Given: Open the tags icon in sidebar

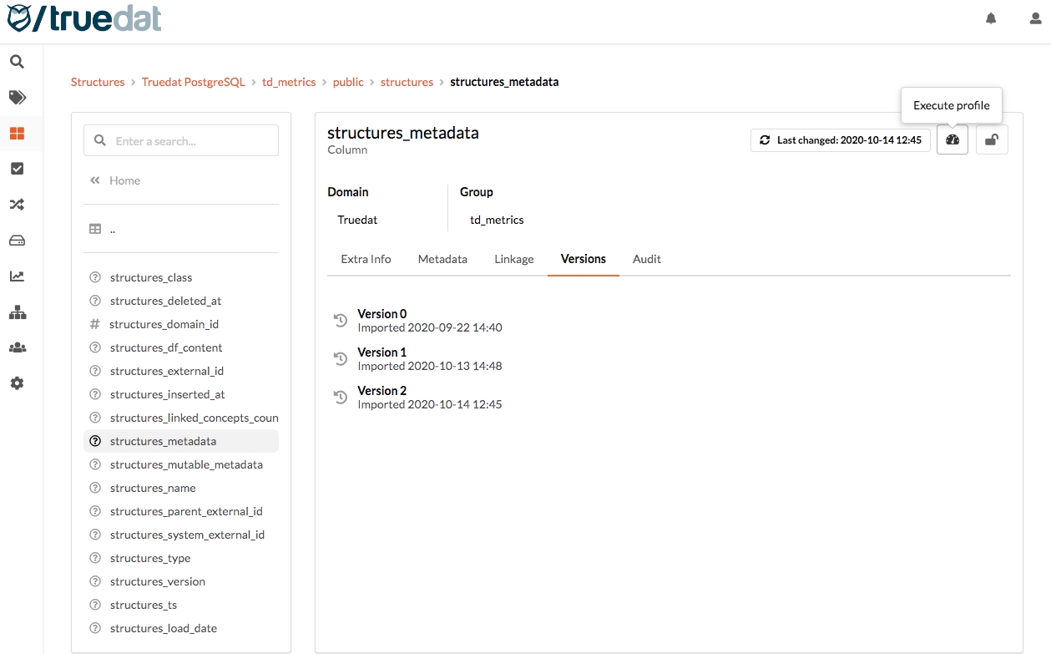Looking at the screenshot, I should 17,98.
